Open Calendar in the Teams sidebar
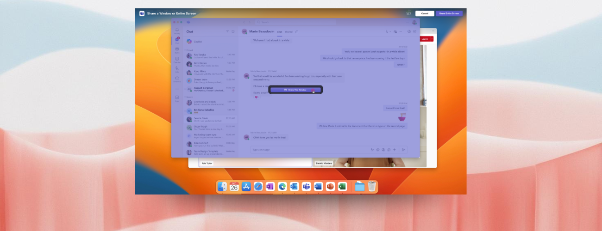This screenshot has height=231, width=602. pyautogui.click(x=177, y=60)
